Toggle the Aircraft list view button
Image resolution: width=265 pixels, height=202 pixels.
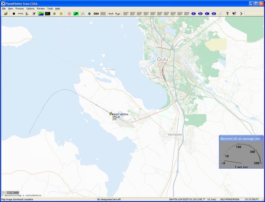click(111, 14)
